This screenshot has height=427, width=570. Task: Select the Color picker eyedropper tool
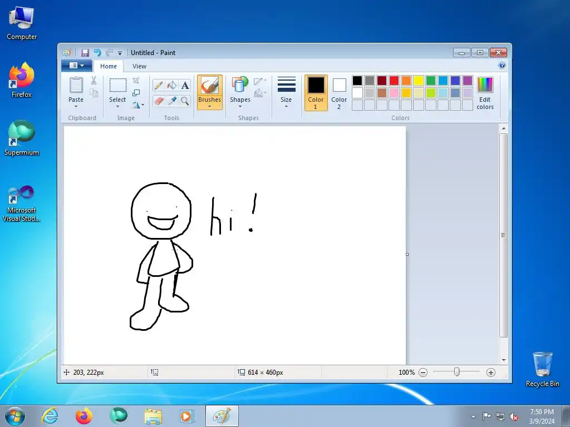(x=171, y=101)
